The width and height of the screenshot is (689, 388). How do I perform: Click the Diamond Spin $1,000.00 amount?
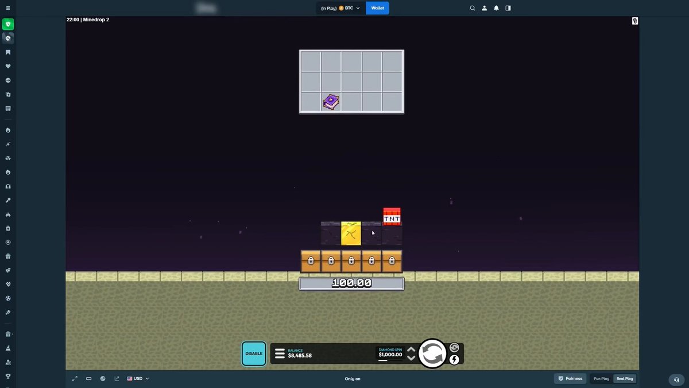tap(390, 355)
